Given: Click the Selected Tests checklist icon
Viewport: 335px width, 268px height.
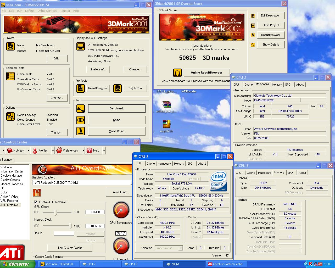Looking at the screenshot, I should [x=10, y=76].
